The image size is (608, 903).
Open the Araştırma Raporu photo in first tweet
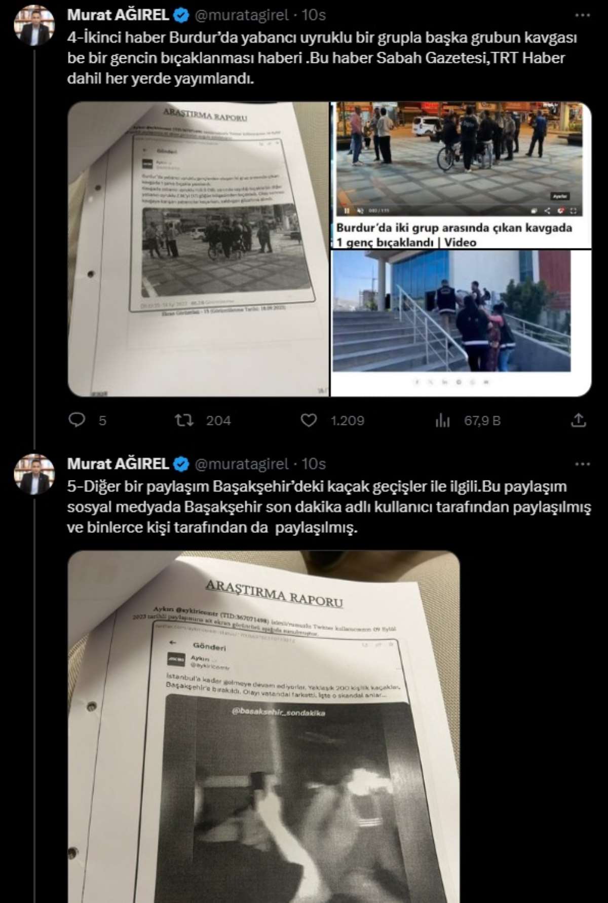tap(199, 249)
